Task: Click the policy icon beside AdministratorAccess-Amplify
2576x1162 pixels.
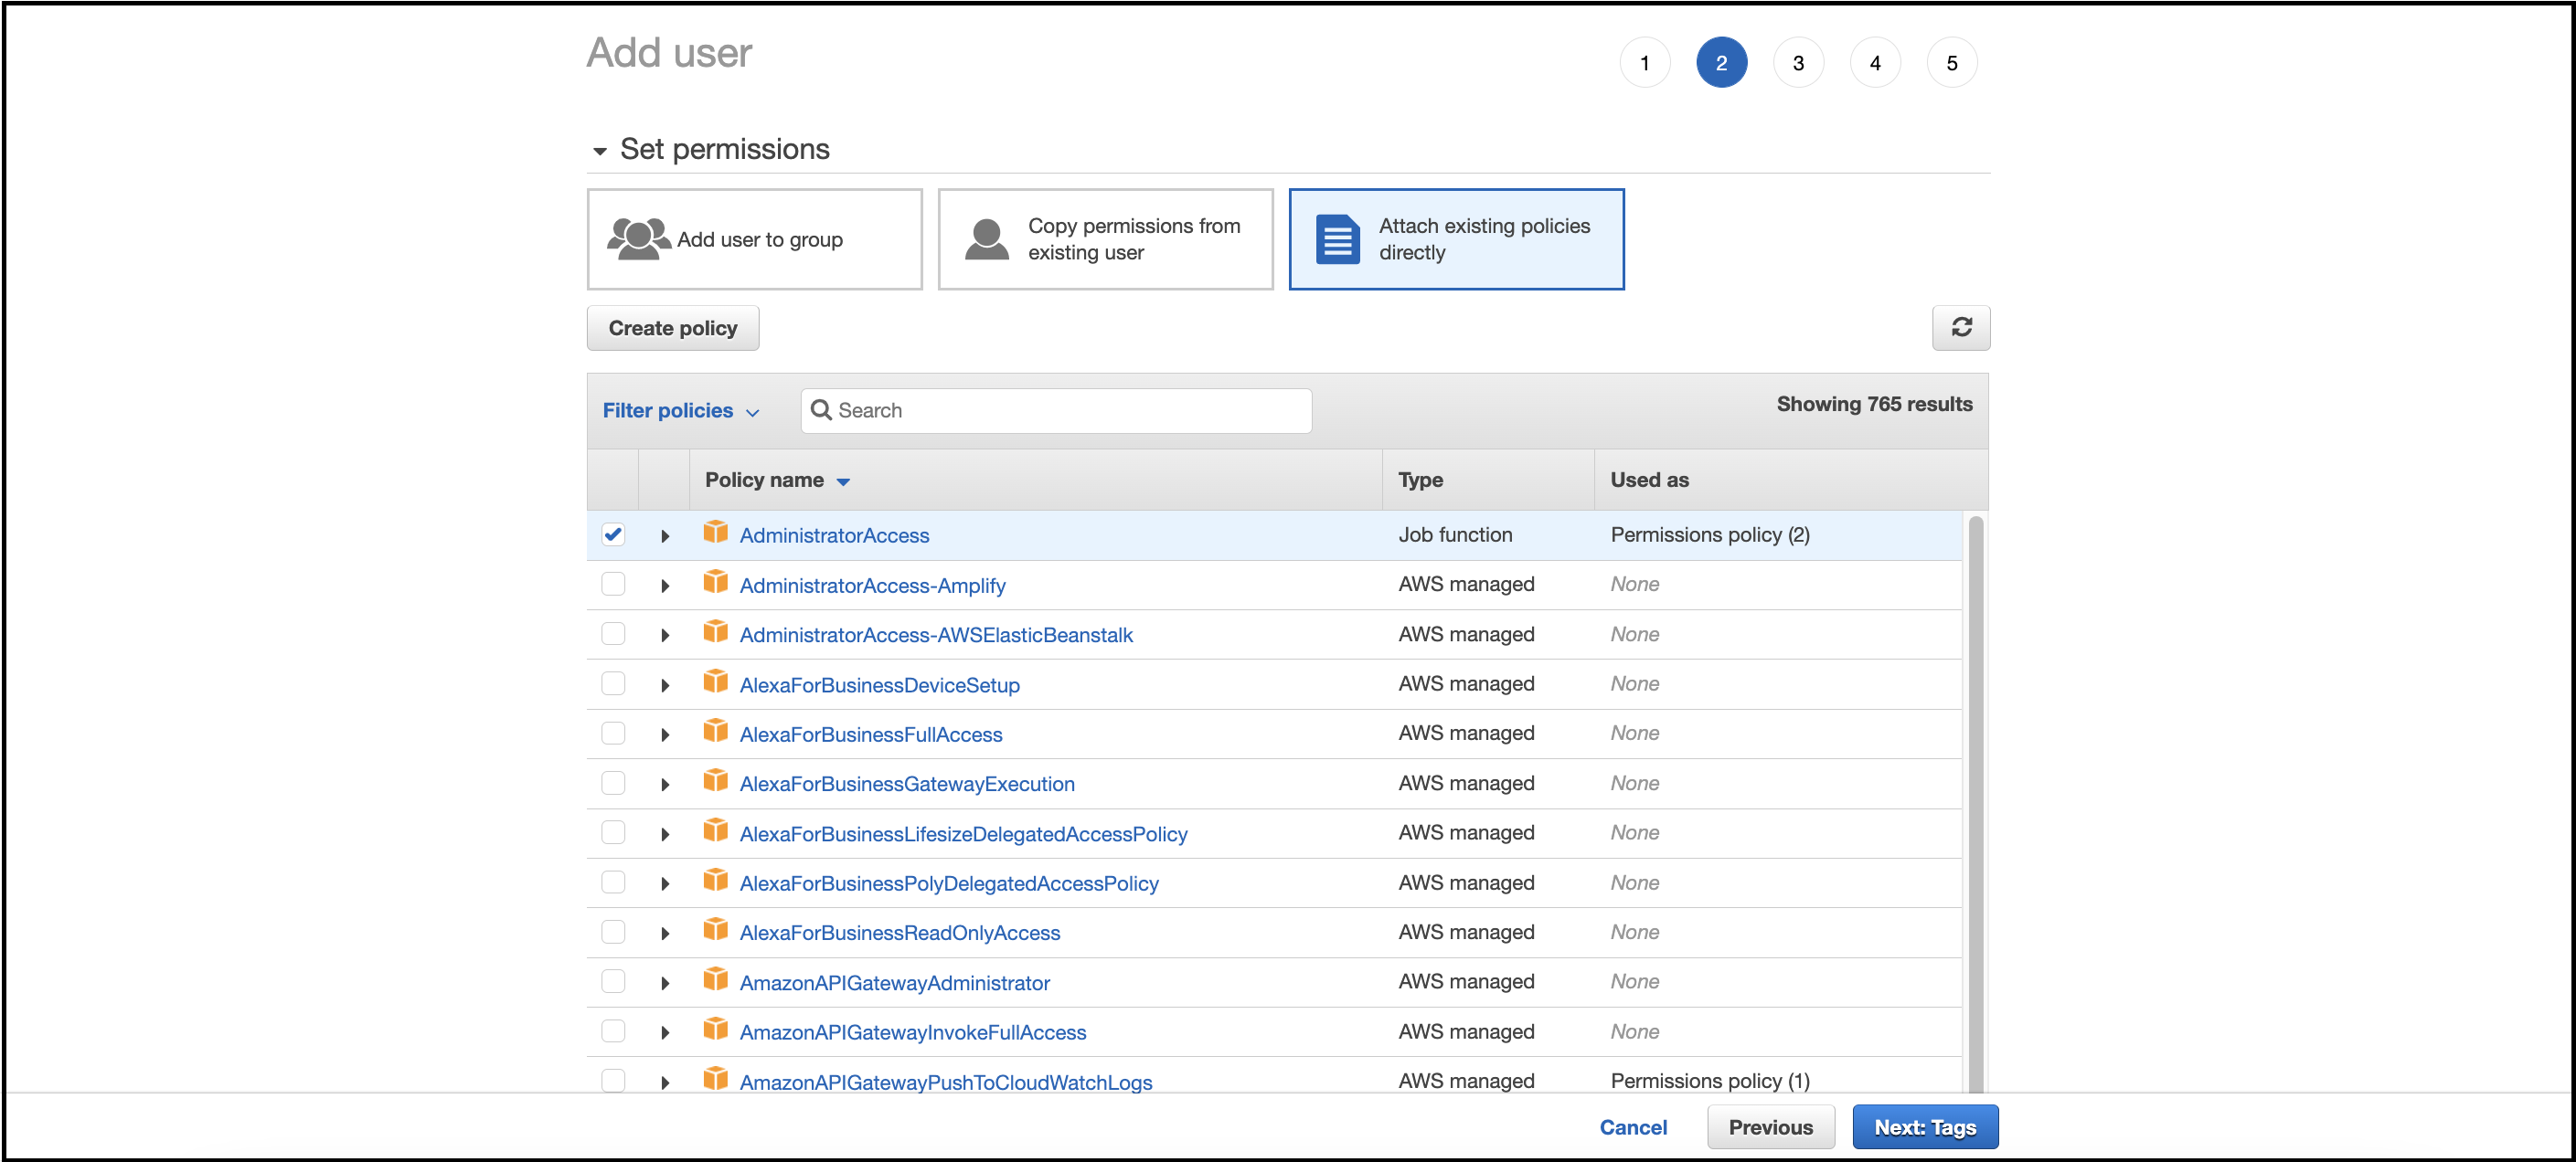Action: 715,582
